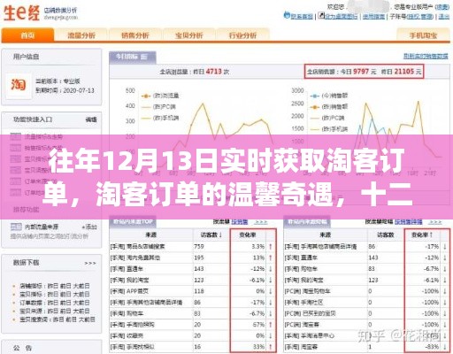This screenshot has width=453, height=354.
Task: Click the orange 淘 avatar in 用户信息
Action: (19, 85)
